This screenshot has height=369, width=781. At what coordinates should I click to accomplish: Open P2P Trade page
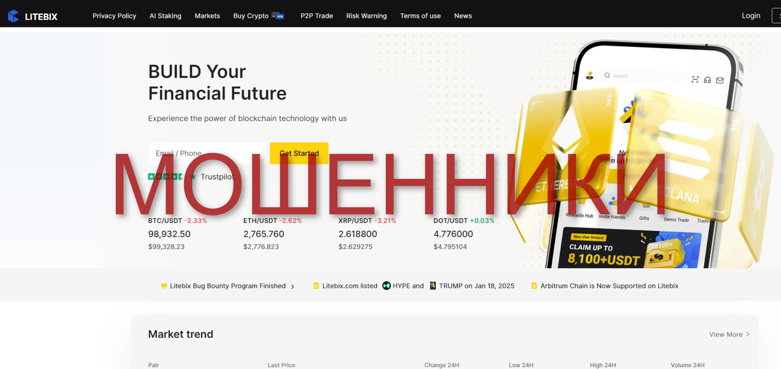317,16
